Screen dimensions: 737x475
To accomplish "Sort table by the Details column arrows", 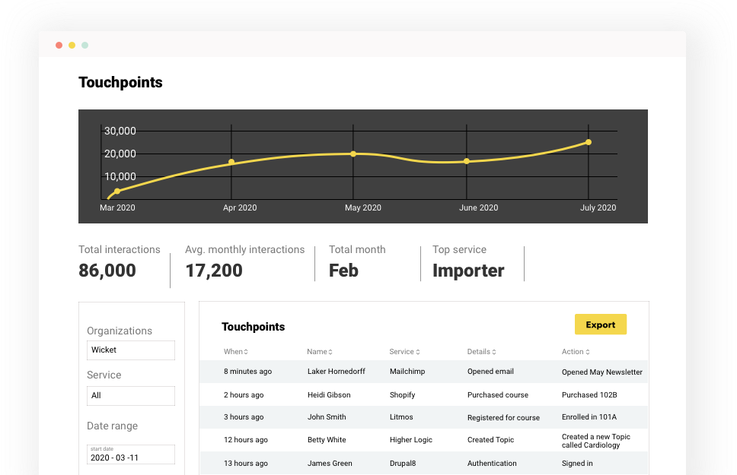I will pos(494,352).
